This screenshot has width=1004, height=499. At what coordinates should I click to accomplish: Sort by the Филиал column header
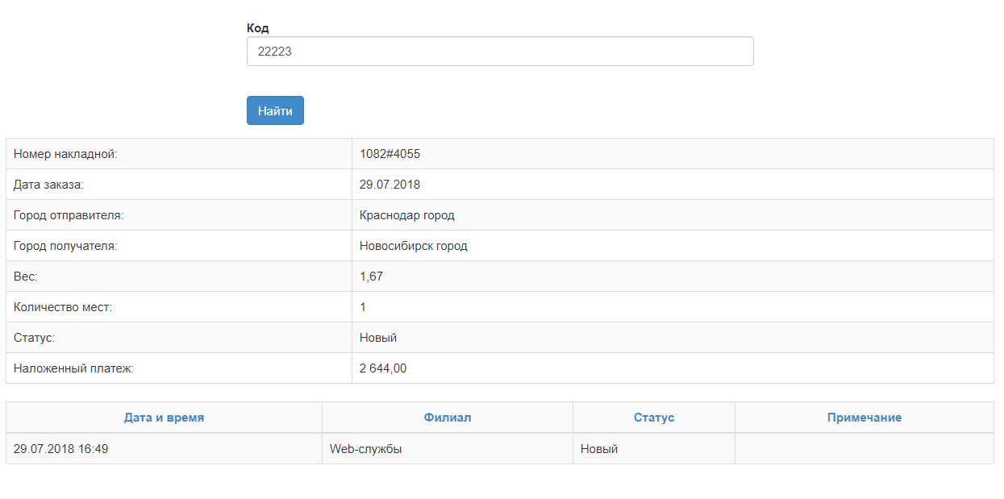(448, 418)
